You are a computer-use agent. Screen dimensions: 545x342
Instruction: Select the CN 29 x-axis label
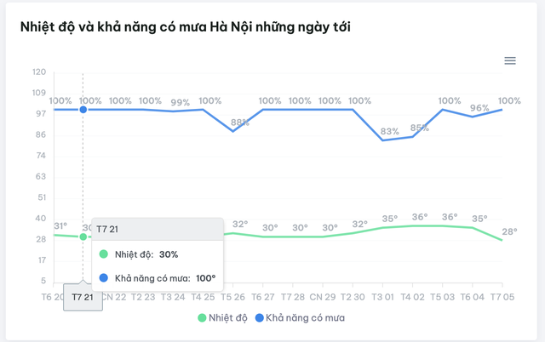323,297
